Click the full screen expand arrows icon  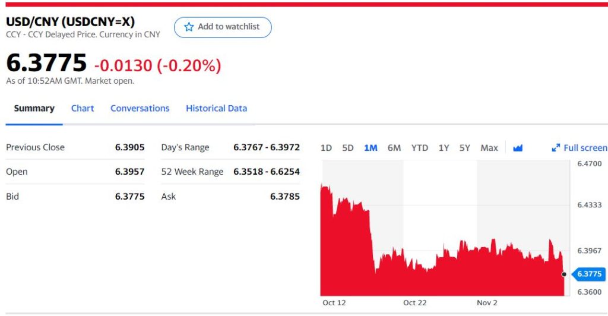[x=556, y=148]
